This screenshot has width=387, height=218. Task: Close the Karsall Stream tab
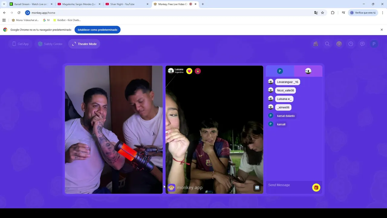coord(51,4)
